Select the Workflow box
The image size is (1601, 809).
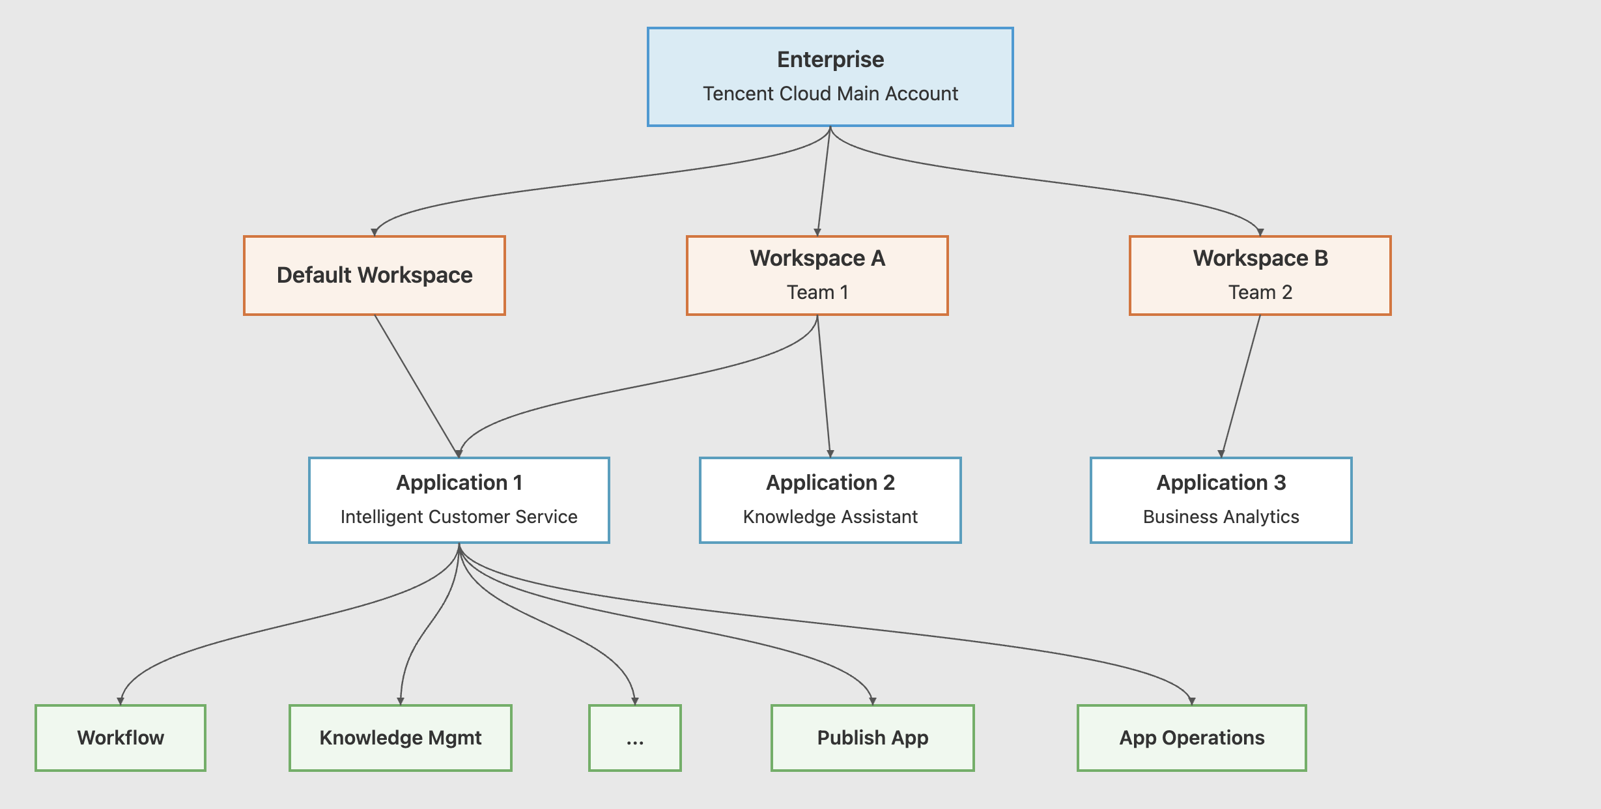(120, 738)
